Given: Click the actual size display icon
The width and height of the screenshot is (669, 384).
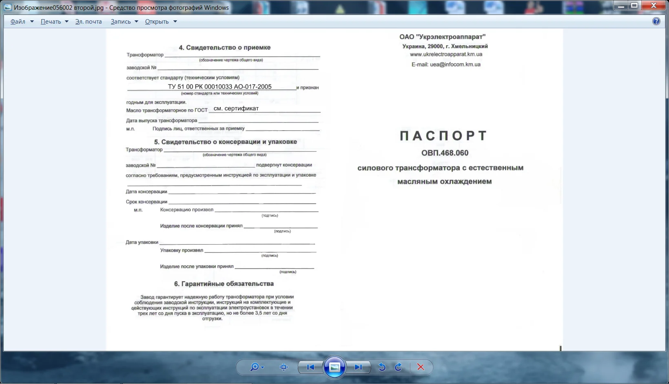Looking at the screenshot, I should (x=284, y=367).
